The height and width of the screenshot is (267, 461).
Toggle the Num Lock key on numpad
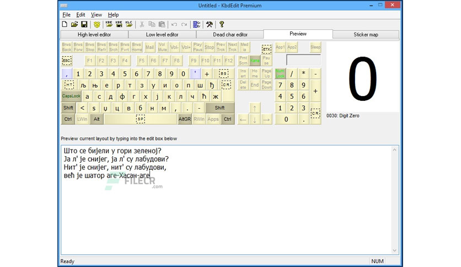pyautogui.click(x=280, y=73)
